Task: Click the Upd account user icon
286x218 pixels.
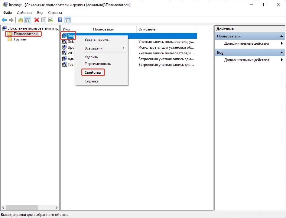Action: pyautogui.click(x=65, y=47)
